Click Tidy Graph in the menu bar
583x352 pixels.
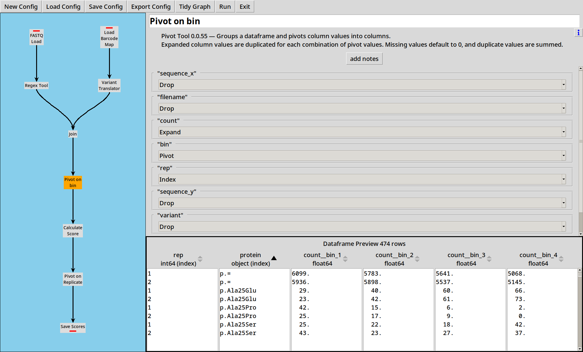195,7
